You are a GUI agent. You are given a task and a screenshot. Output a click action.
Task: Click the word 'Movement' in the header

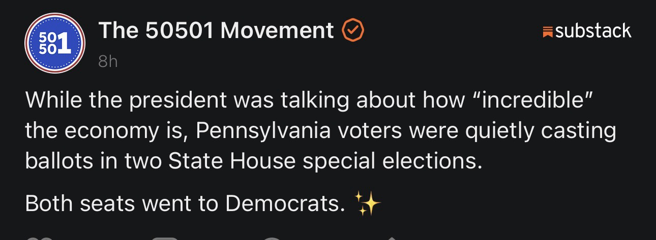pyautogui.click(x=277, y=31)
